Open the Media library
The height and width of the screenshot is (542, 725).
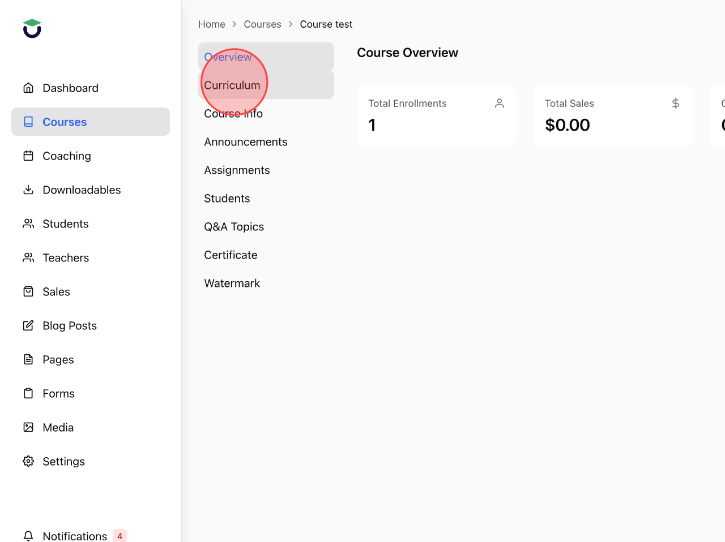click(x=91, y=427)
